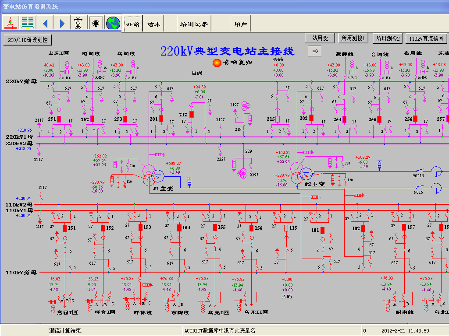Click the 110kV直流信号 button

coord(426,38)
